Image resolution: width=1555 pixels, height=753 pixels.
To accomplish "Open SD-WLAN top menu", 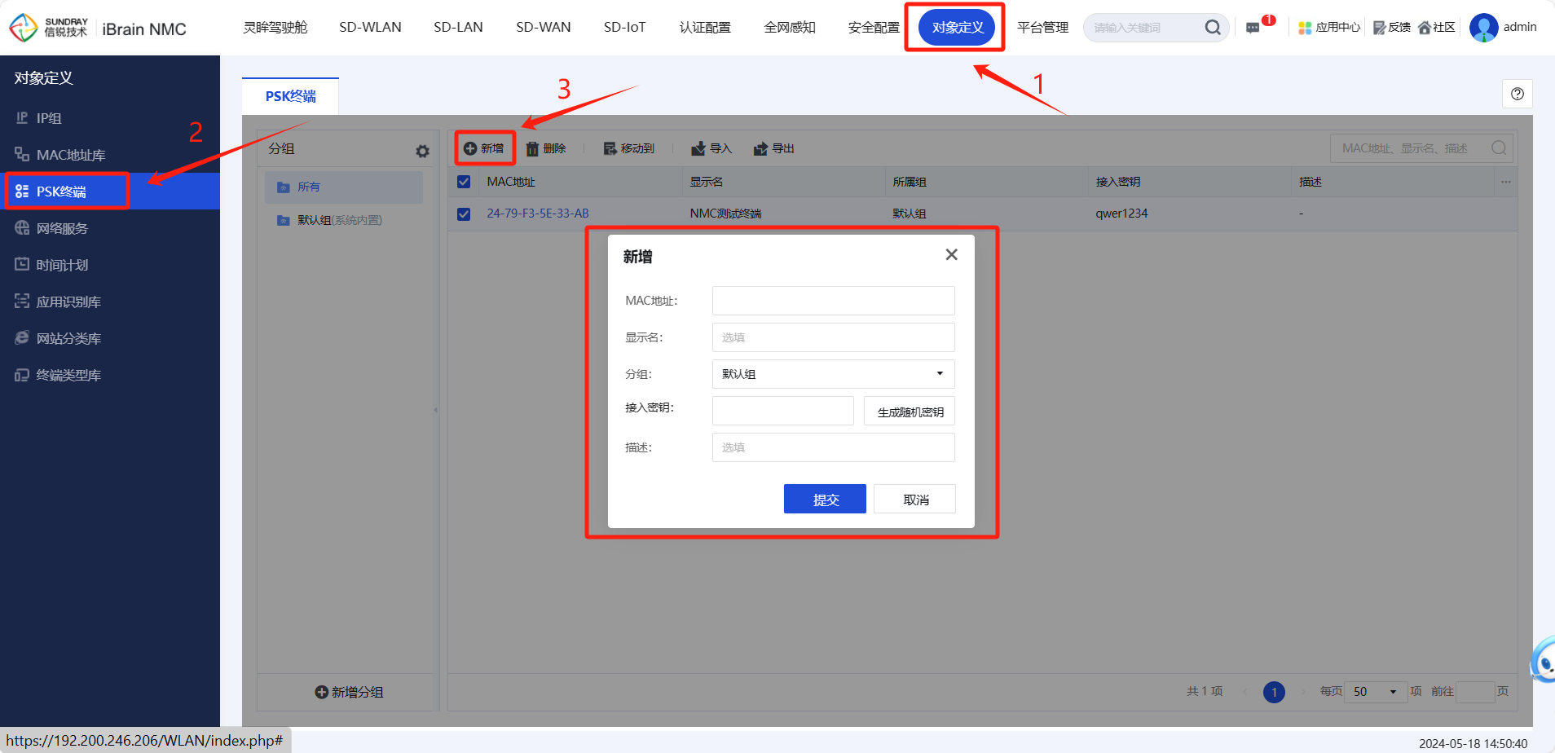I will tap(370, 28).
